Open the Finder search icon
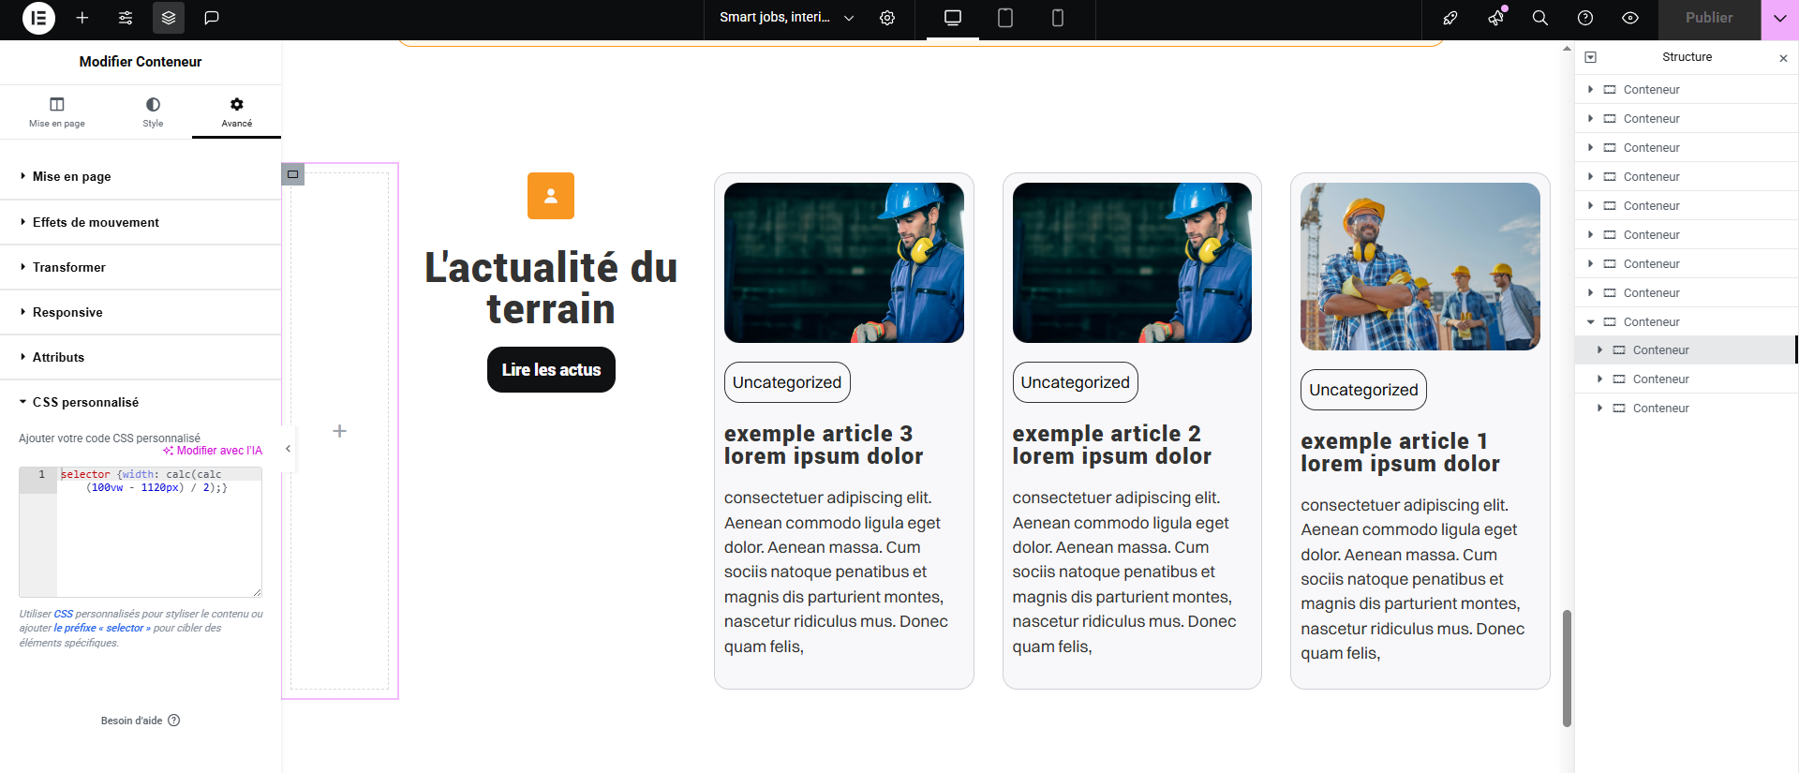This screenshot has width=1799, height=773. coord(1540,18)
